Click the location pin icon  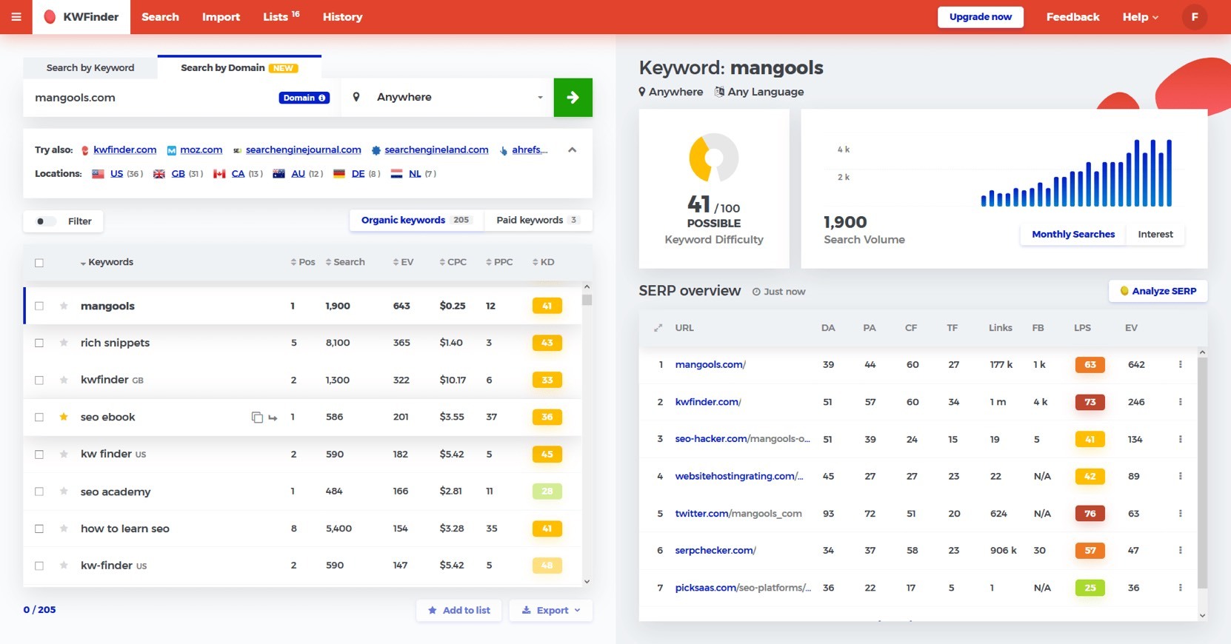356,97
